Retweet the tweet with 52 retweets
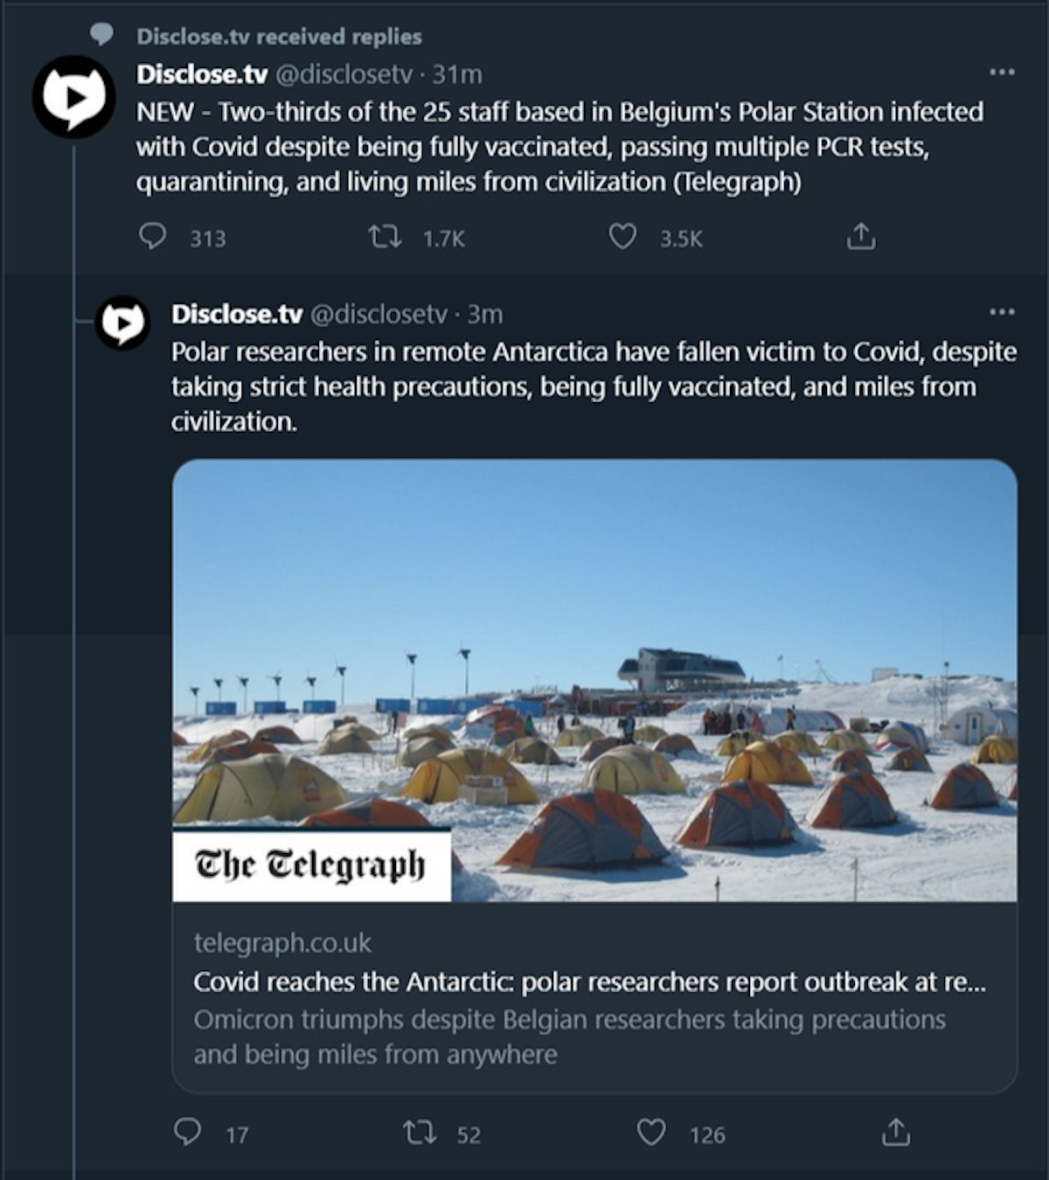The image size is (1049, 1180). [418, 1134]
